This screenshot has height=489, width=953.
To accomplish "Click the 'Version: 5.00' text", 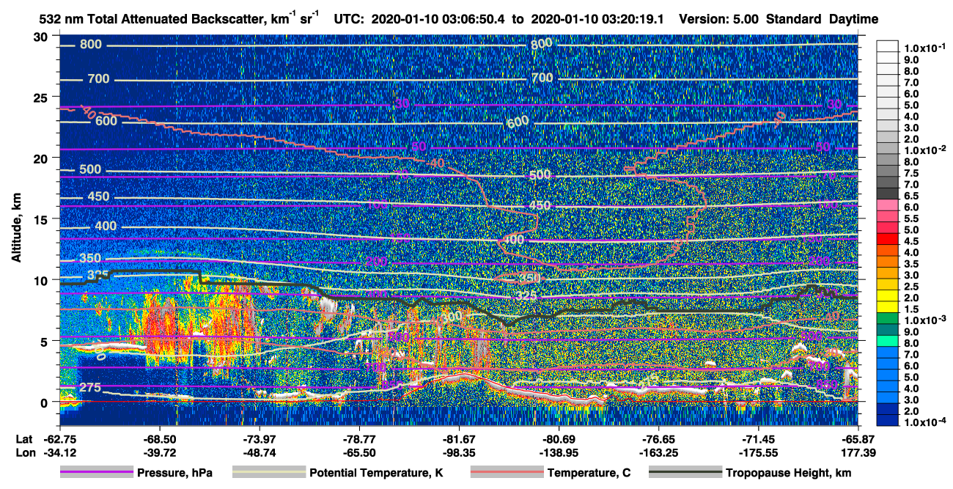I will click(x=721, y=18).
